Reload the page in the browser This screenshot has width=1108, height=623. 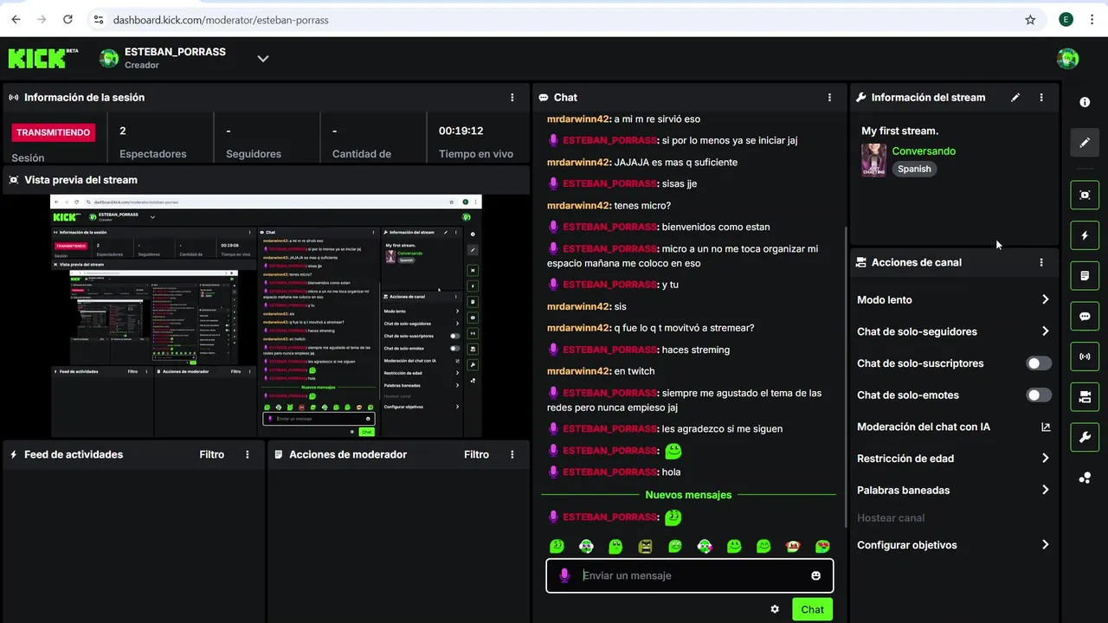tap(68, 19)
